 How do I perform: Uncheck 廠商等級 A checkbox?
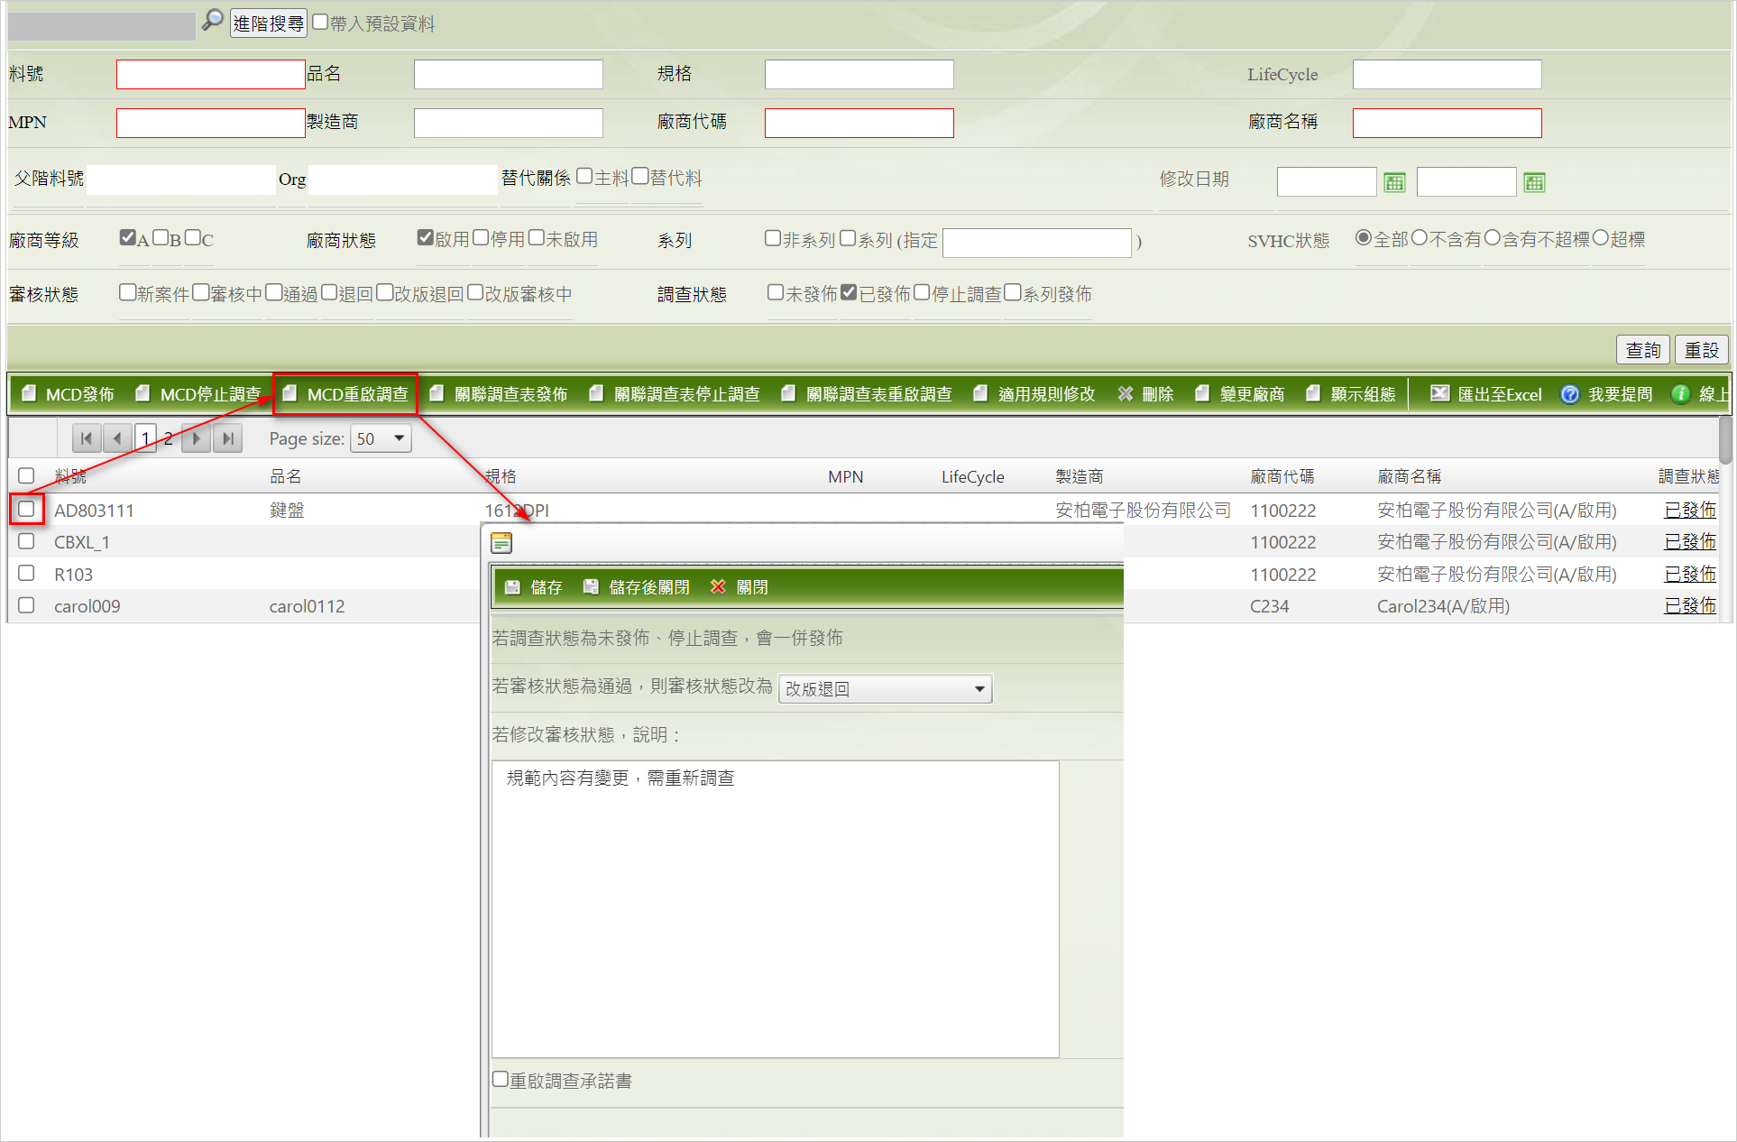(128, 237)
